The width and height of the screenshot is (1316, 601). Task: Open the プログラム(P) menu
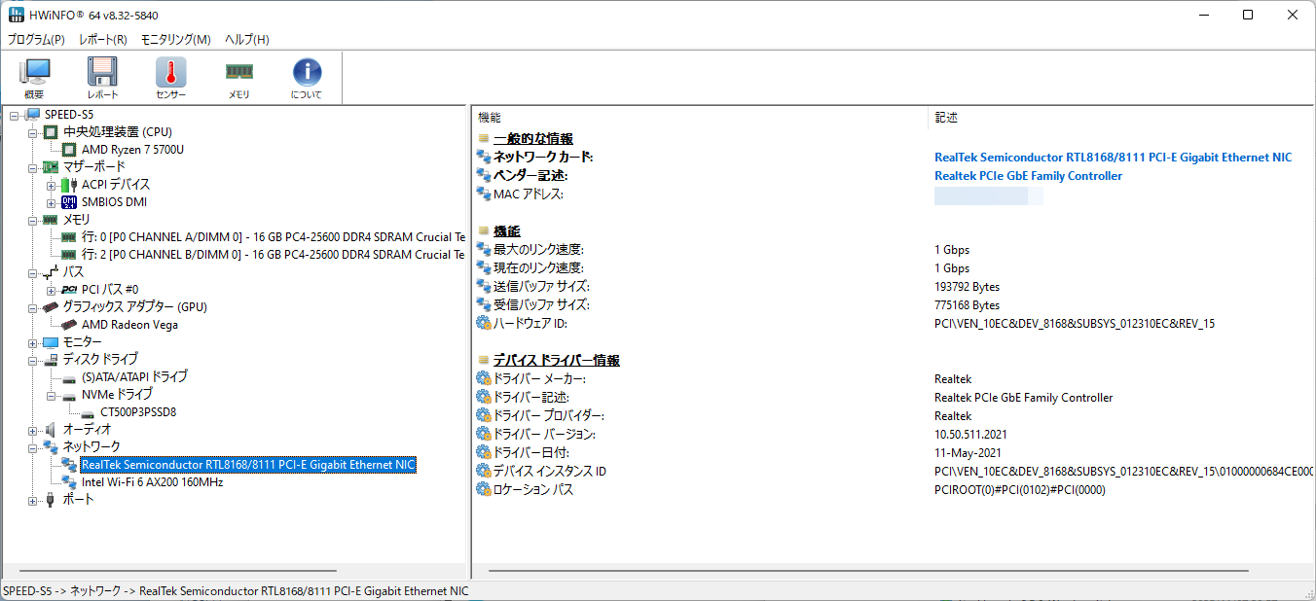[x=36, y=40]
